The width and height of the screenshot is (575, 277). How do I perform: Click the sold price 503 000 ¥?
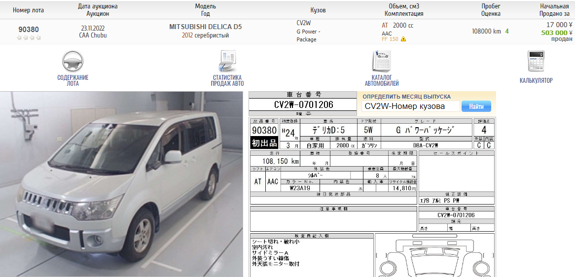coord(557,33)
